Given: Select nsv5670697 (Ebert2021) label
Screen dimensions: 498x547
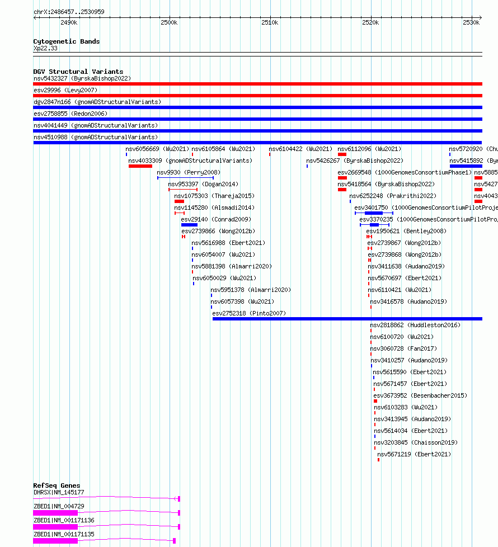Looking at the screenshot, I should (405, 278).
